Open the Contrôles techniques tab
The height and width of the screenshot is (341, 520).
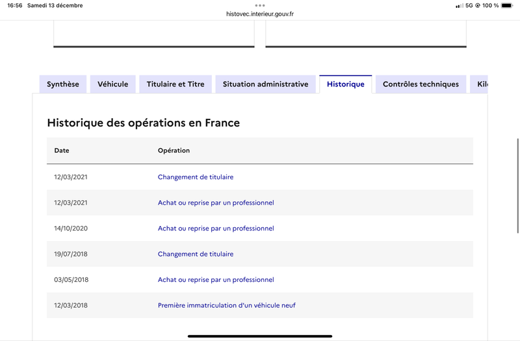coord(421,84)
